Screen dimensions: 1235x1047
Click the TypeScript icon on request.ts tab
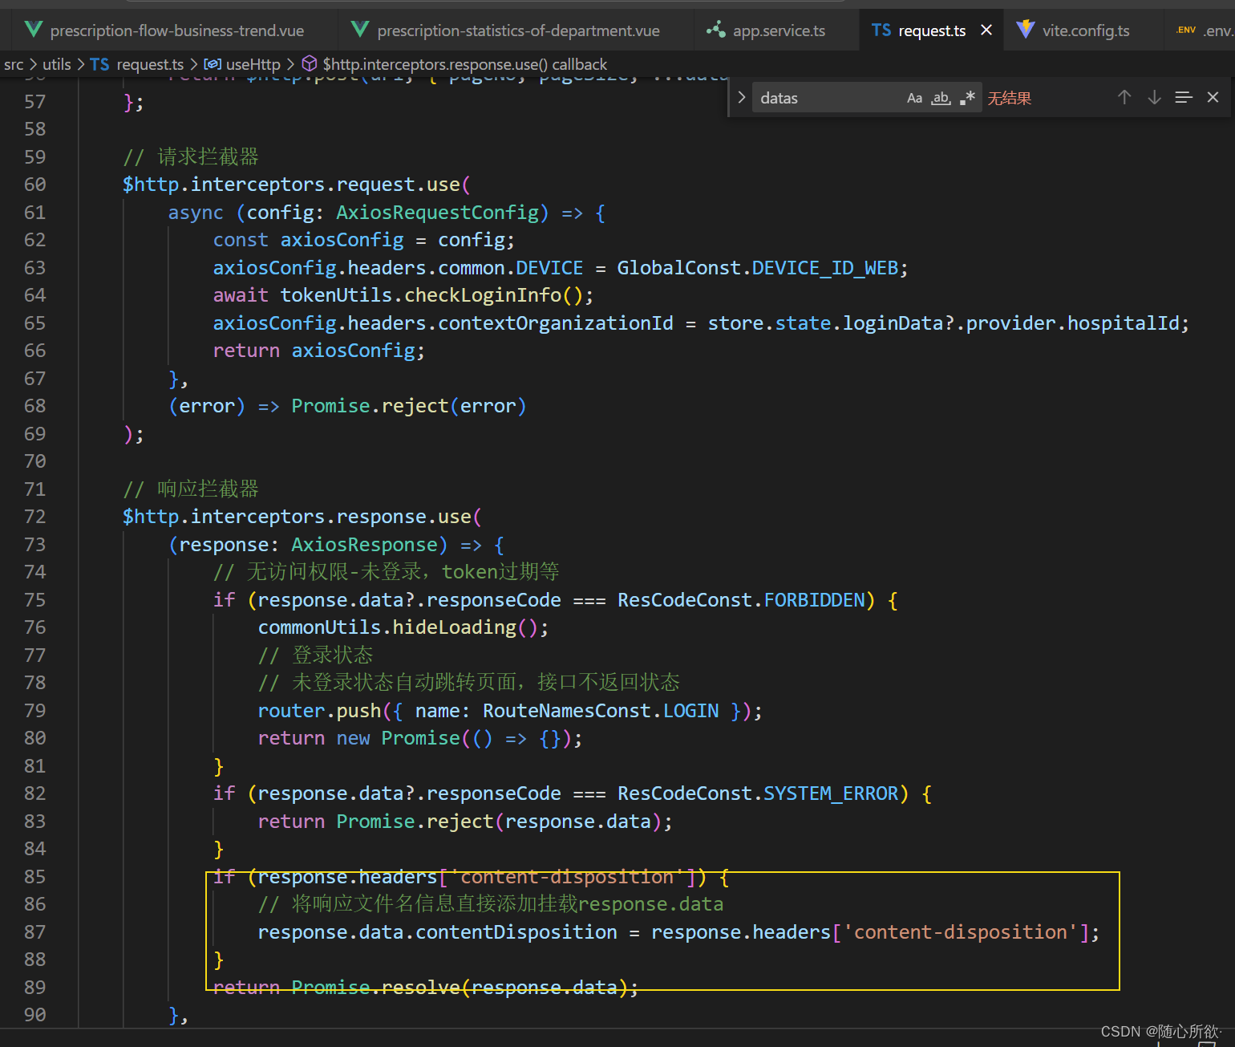881,30
